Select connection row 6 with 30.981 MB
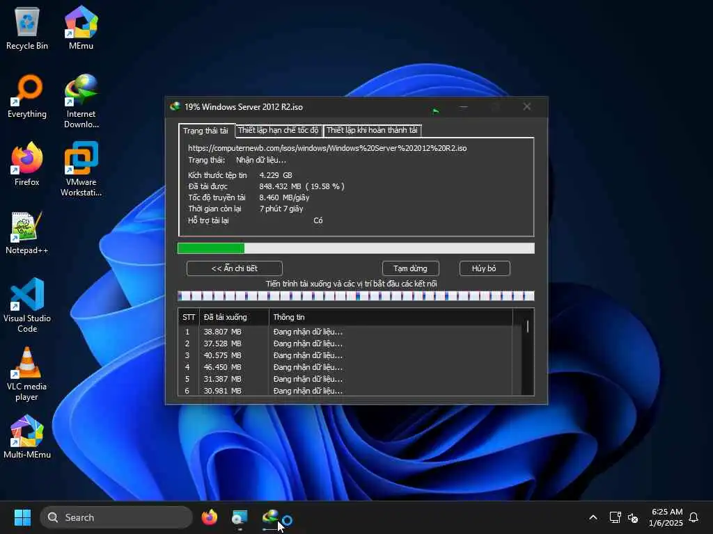 (345, 391)
